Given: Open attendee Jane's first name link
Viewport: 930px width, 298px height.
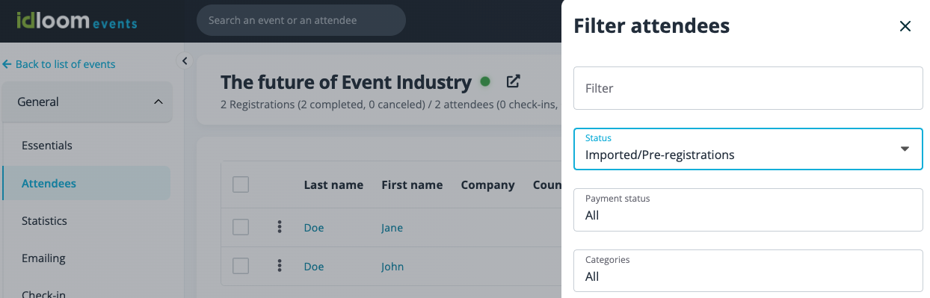Looking at the screenshot, I should point(392,228).
